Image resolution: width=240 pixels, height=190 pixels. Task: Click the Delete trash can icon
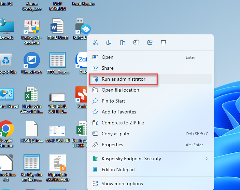pos(164,43)
